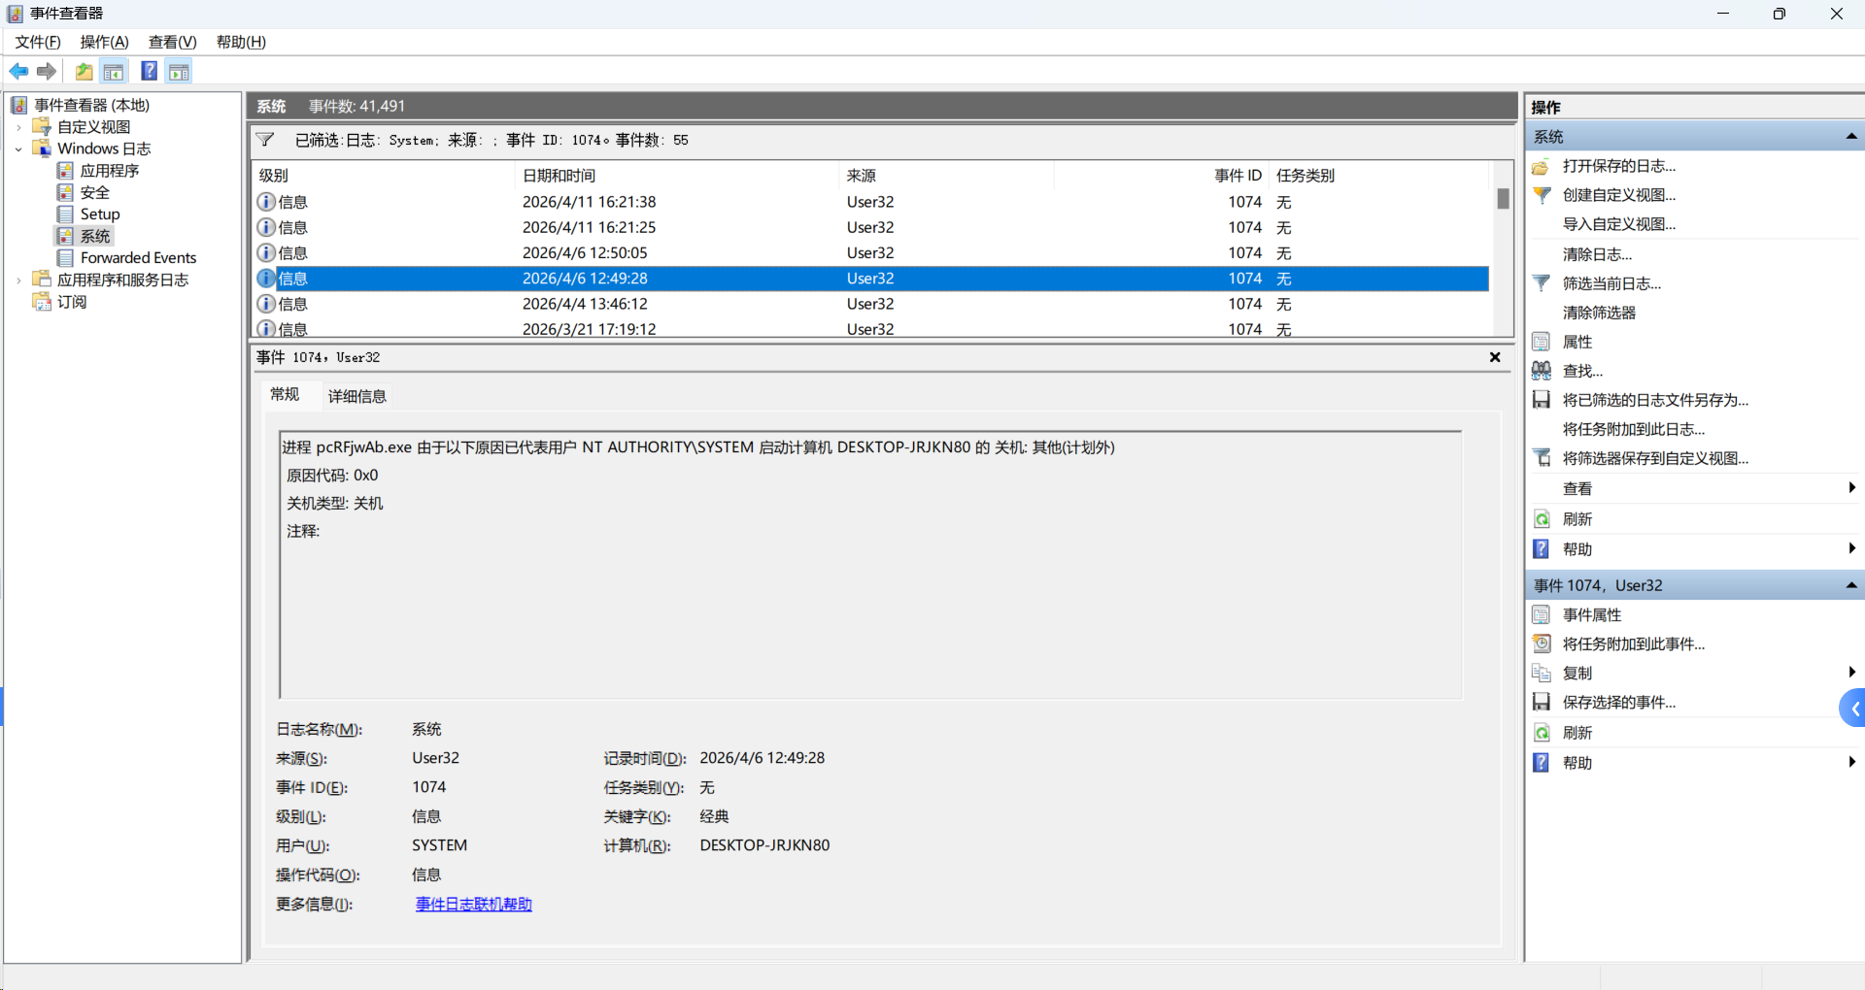The image size is (1865, 990).
Task: Click the Back arrow toolbar icon
Action: pyautogui.click(x=18, y=71)
